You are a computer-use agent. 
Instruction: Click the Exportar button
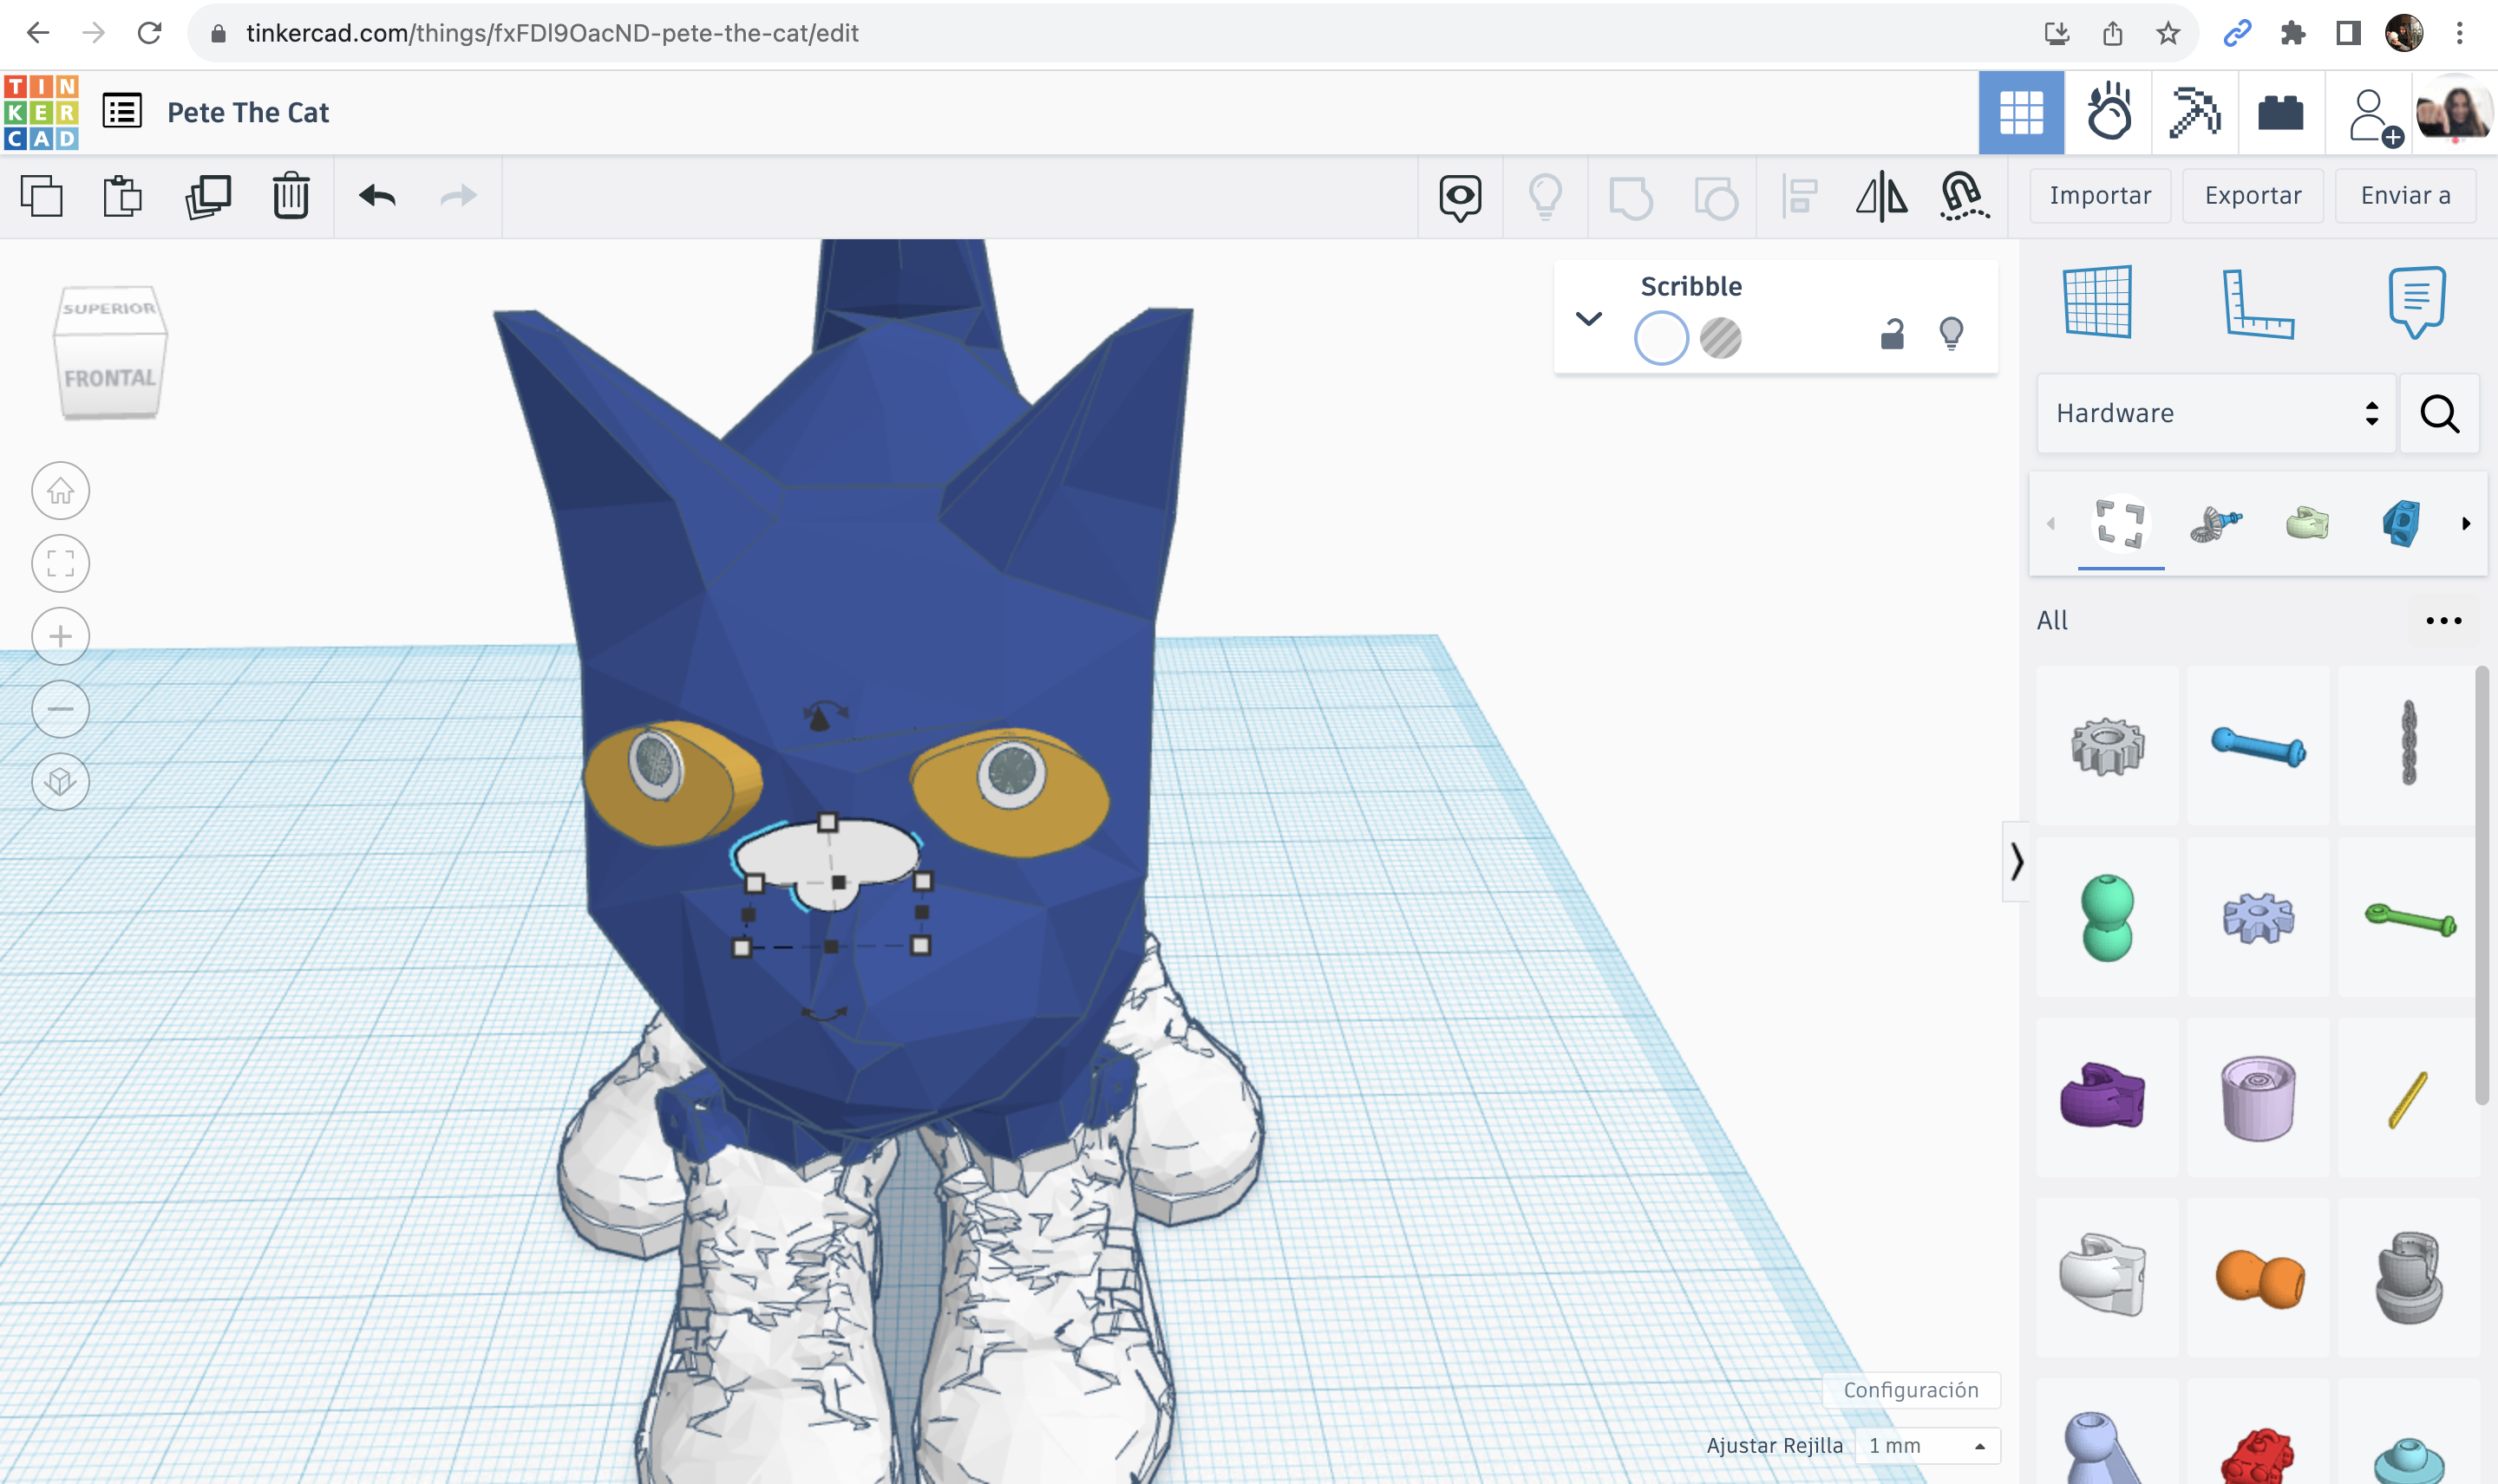pos(2252,195)
